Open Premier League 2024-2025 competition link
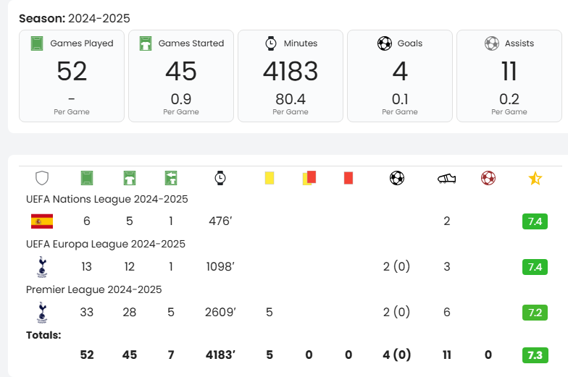 coord(93,289)
